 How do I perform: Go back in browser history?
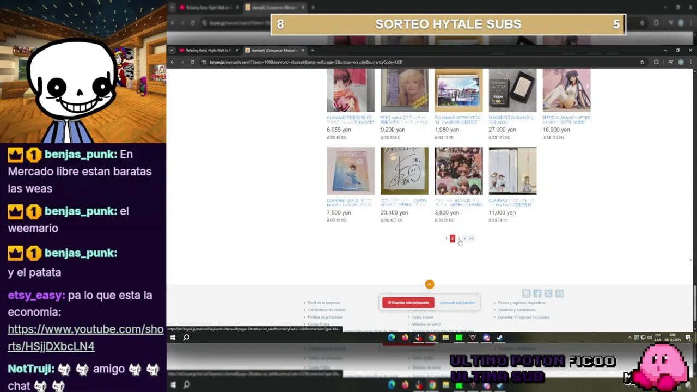(x=173, y=62)
